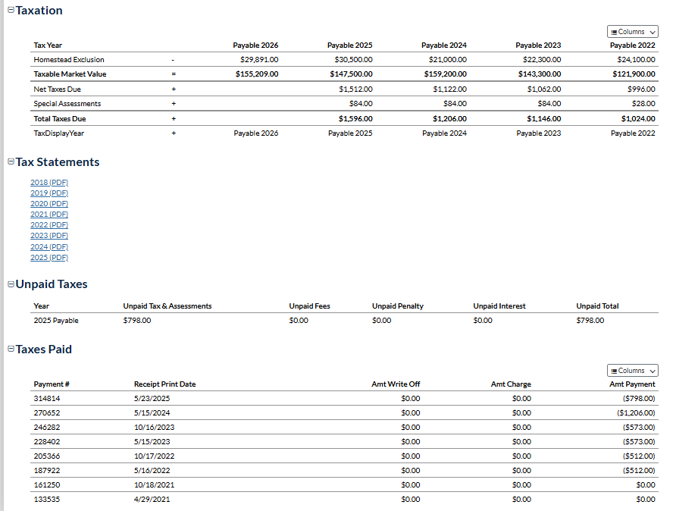The image size is (676, 511).
Task: Collapse the Tax Statements section
Action: point(11,162)
